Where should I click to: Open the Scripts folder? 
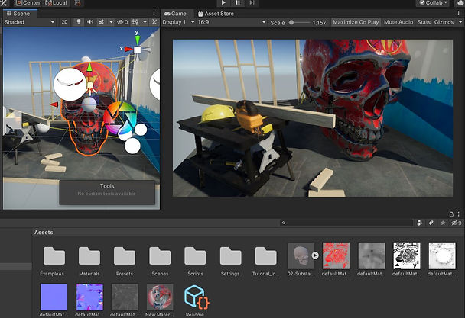195,260
